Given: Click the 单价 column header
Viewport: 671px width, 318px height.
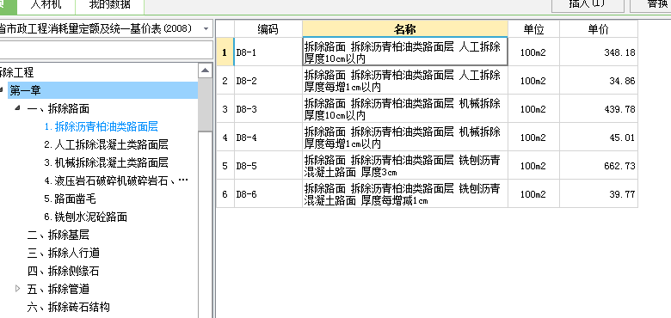Looking at the screenshot, I should click(598, 29).
